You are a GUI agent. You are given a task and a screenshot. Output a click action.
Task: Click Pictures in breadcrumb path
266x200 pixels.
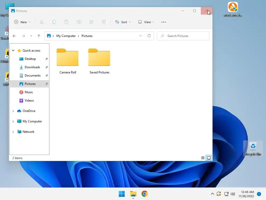87,36
